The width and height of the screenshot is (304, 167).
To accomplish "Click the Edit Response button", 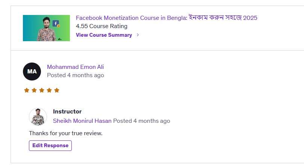I will tap(50, 146).
